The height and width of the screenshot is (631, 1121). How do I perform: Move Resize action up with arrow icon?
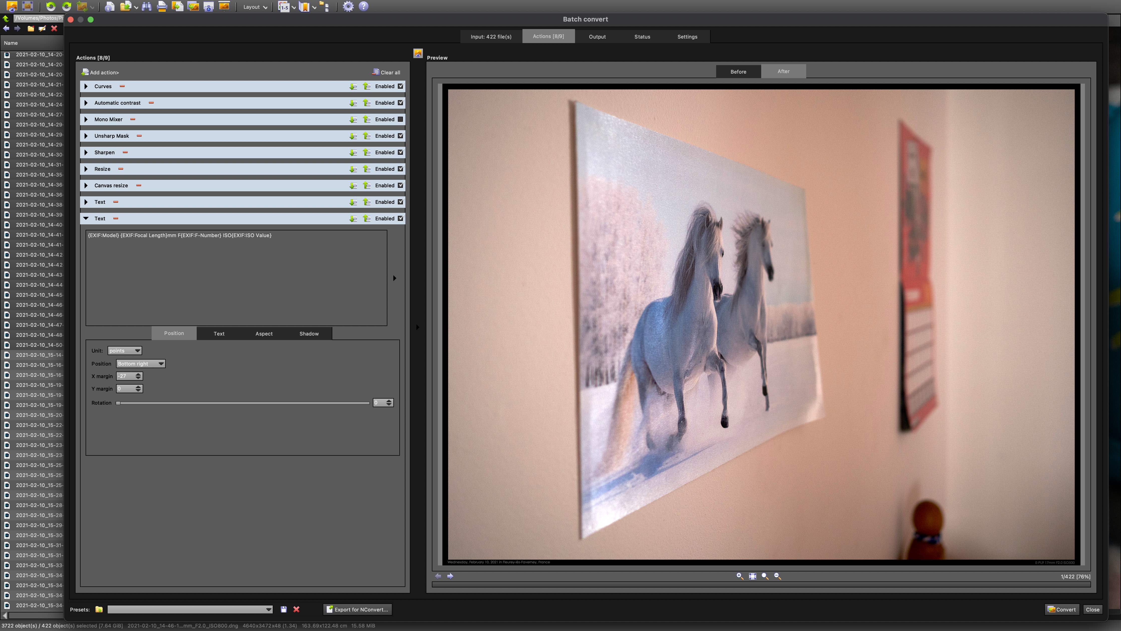click(367, 169)
